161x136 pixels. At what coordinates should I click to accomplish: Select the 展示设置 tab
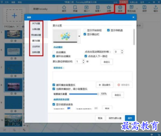(36, 41)
